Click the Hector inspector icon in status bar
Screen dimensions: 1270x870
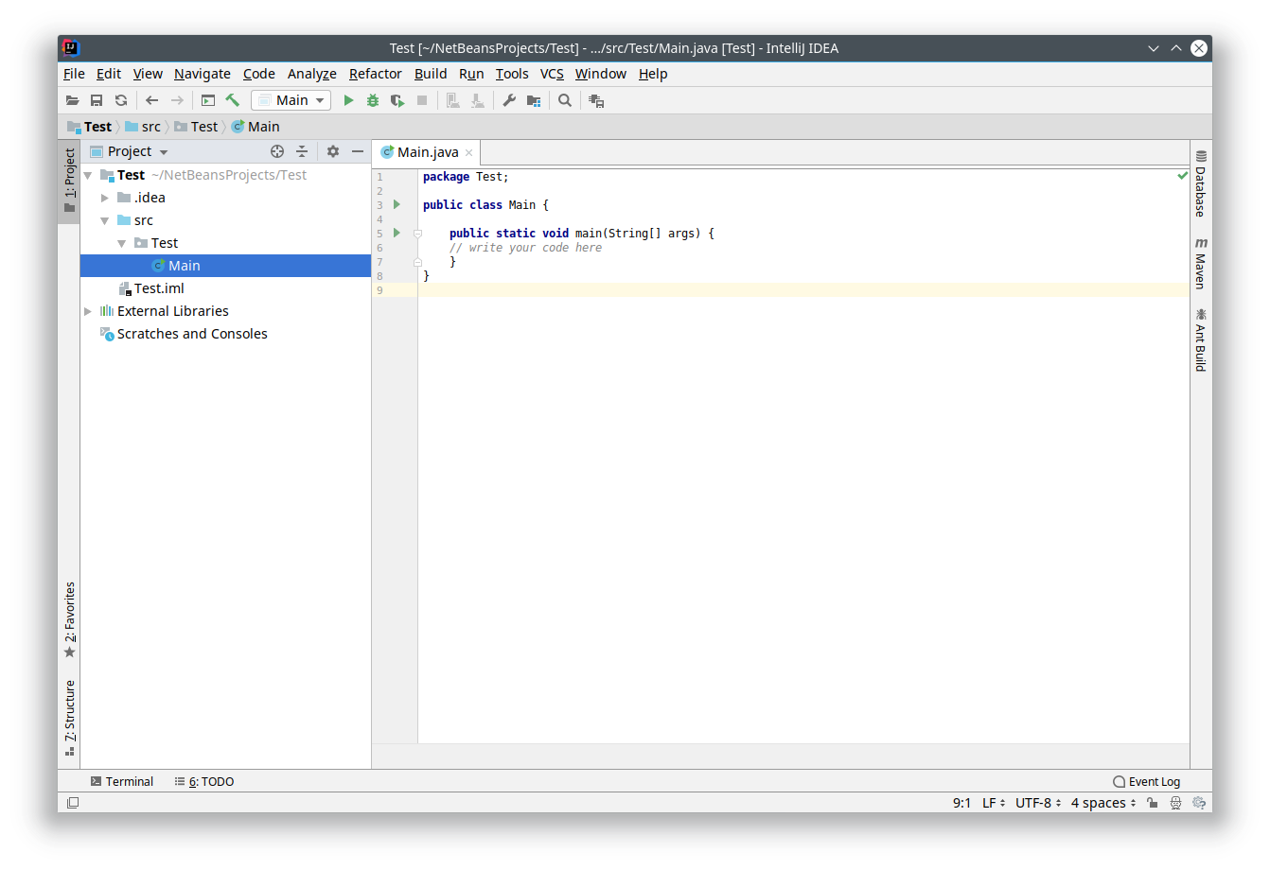[1175, 803]
